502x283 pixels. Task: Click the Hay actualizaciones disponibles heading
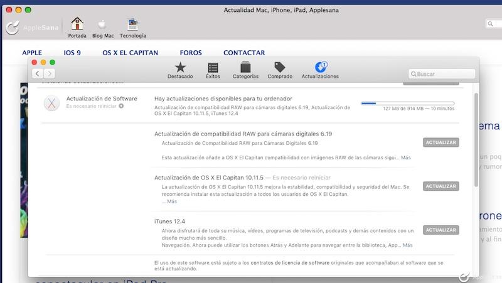[223, 99]
